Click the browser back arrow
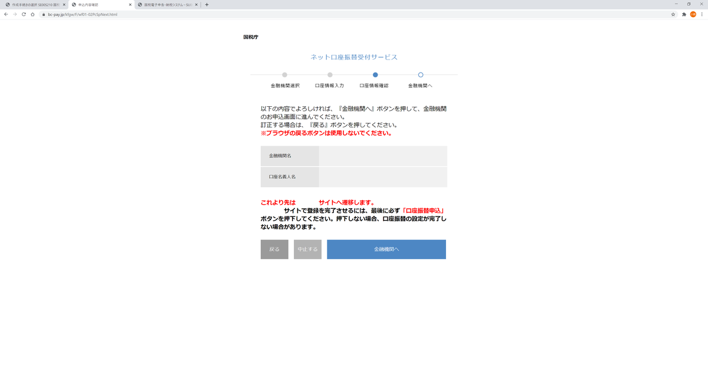Screen dimensions: 708x387 [x=6, y=14]
